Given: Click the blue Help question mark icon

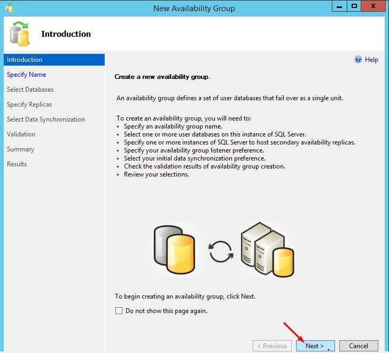Looking at the screenshot, I should coord(358,60).
